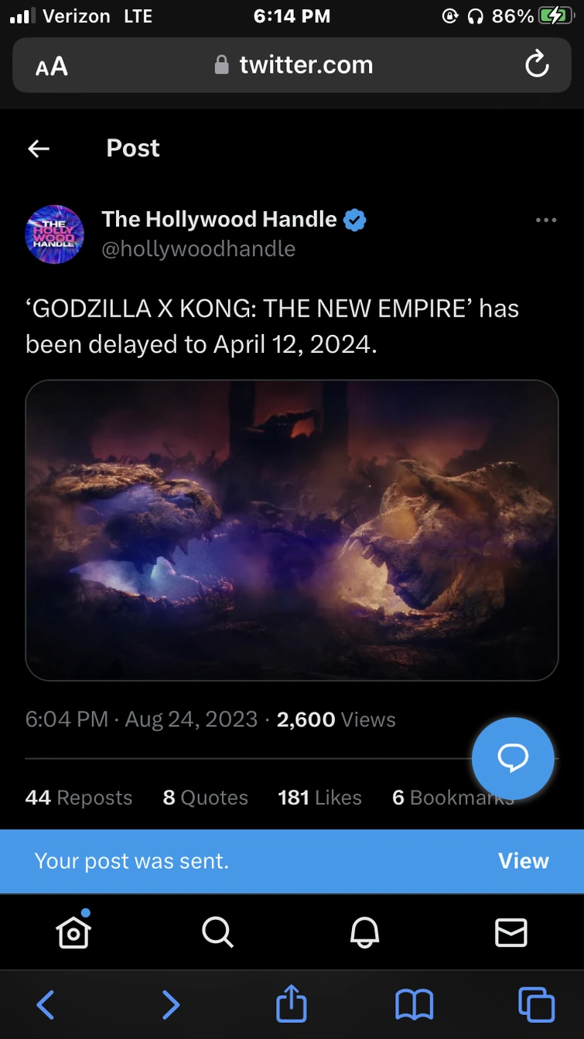Image resolution: width=584 pixels, height=1039 pixels.
Task: Open Safari tab switcher icon
Action: (x=537, y=1003)
